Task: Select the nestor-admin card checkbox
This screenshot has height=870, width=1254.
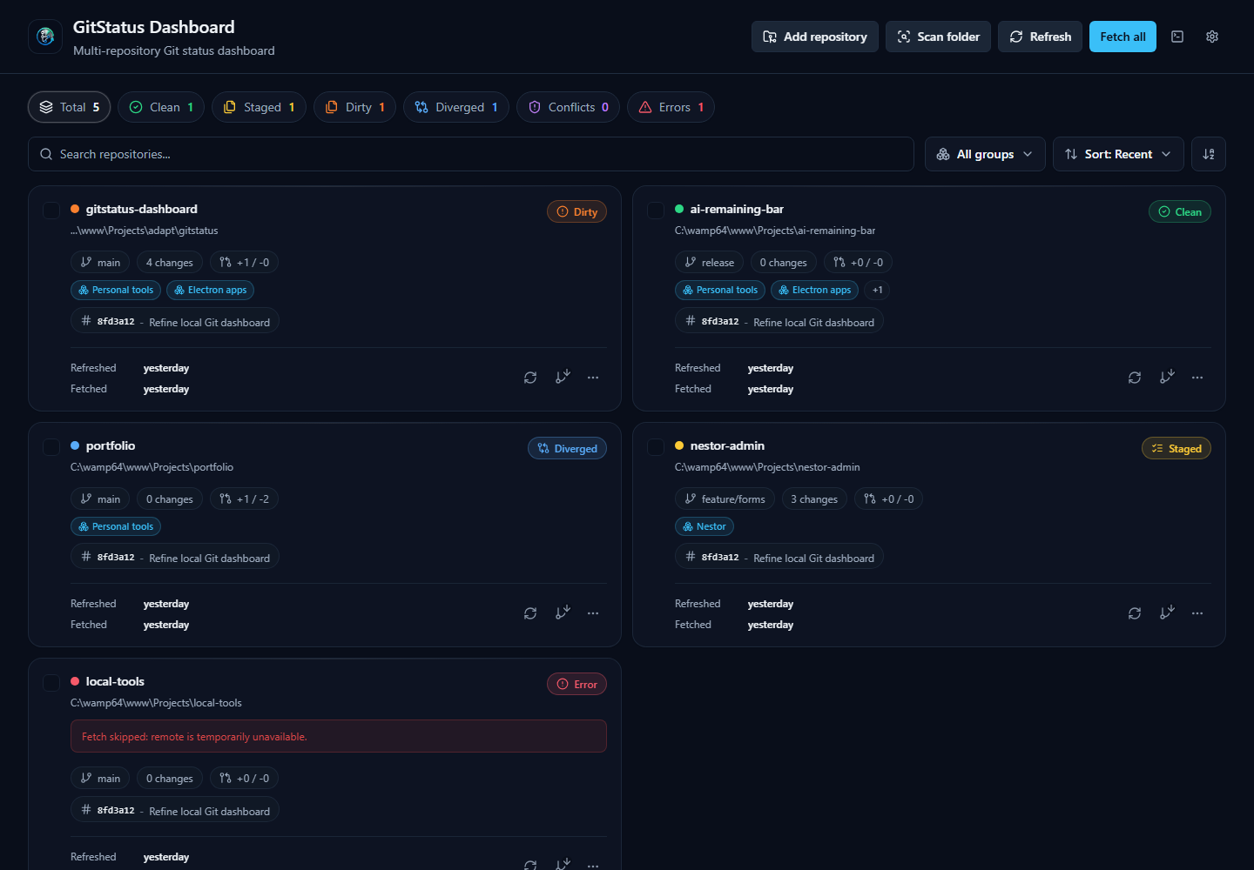Action: (656, 447)
